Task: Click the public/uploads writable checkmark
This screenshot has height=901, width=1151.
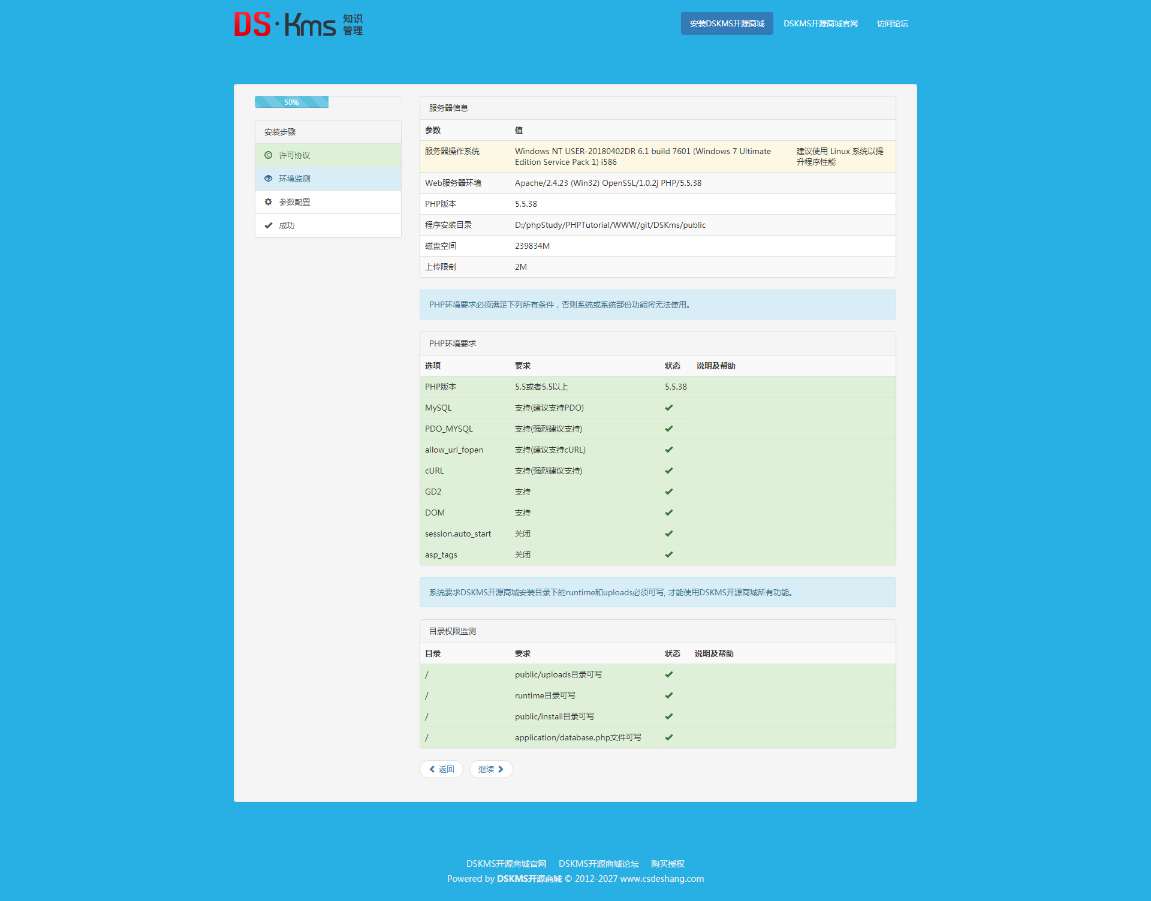Action: 669,674
